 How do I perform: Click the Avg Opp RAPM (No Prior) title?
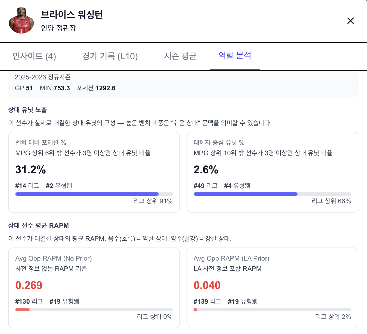pos(54,258)
